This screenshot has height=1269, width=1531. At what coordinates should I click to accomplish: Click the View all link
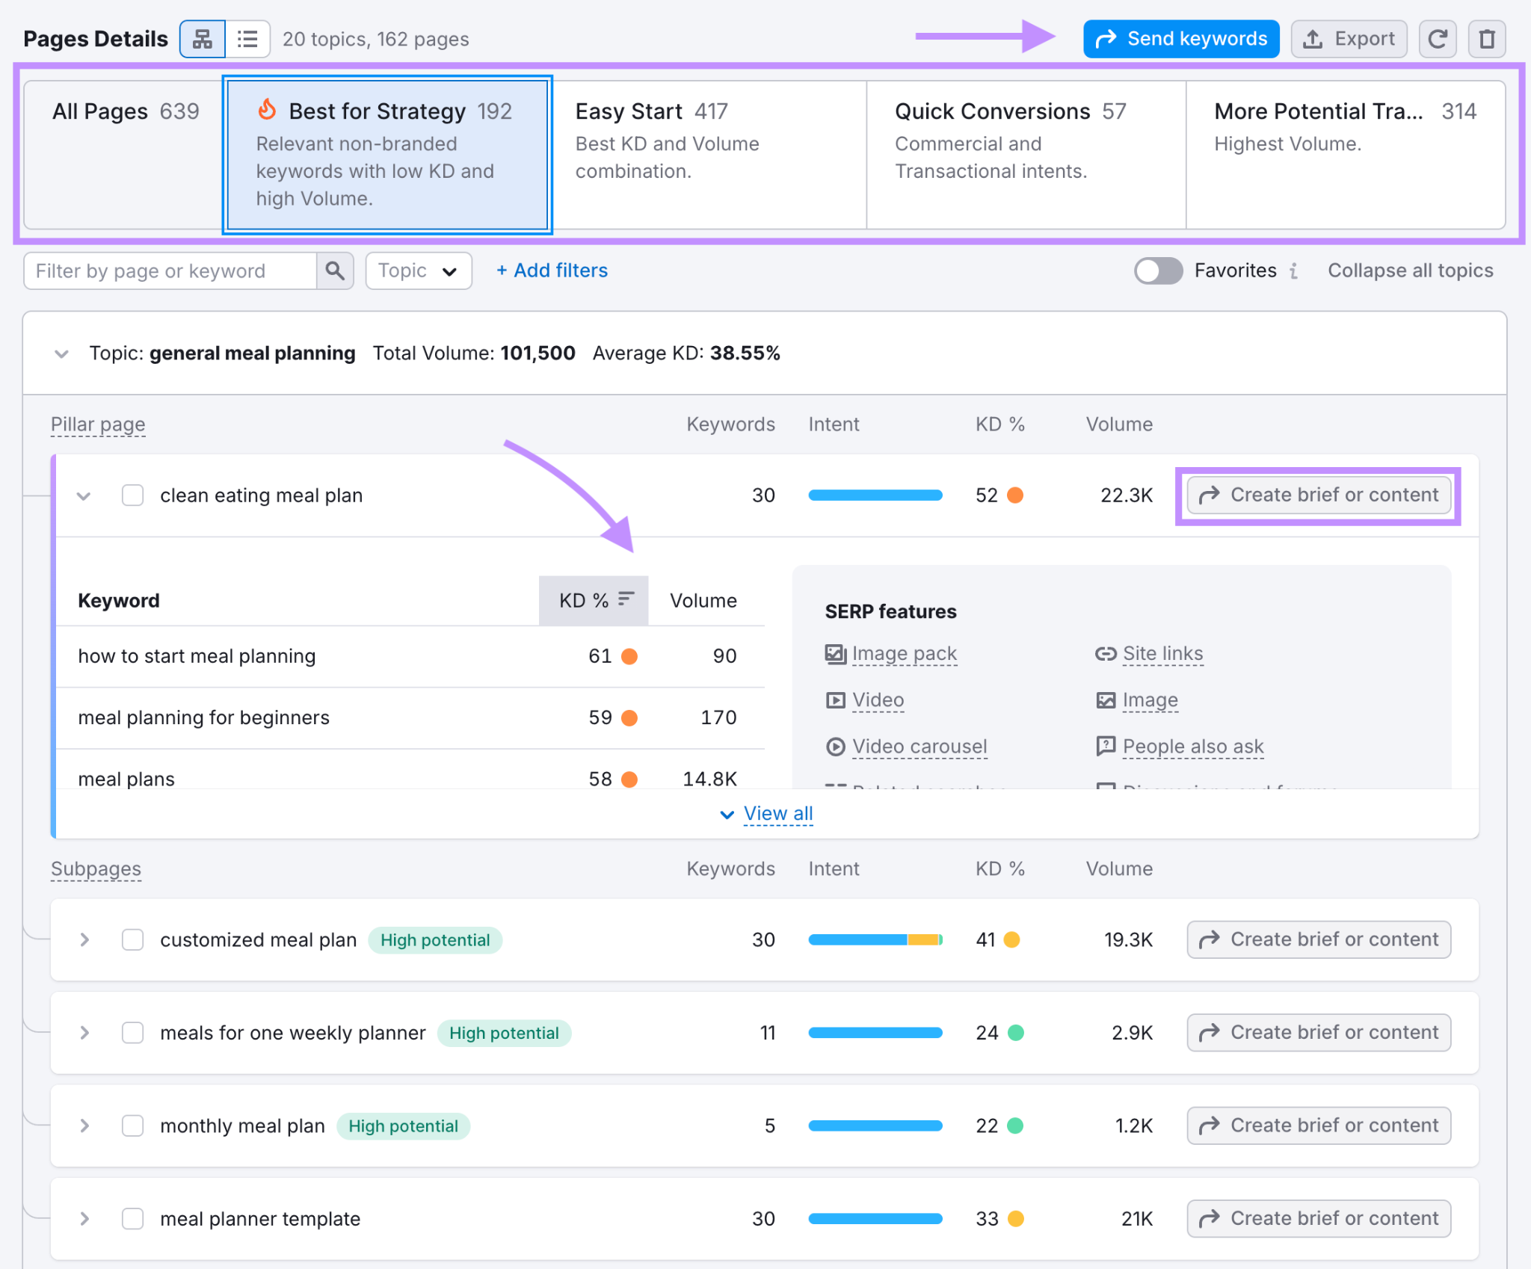pos(777,814)
